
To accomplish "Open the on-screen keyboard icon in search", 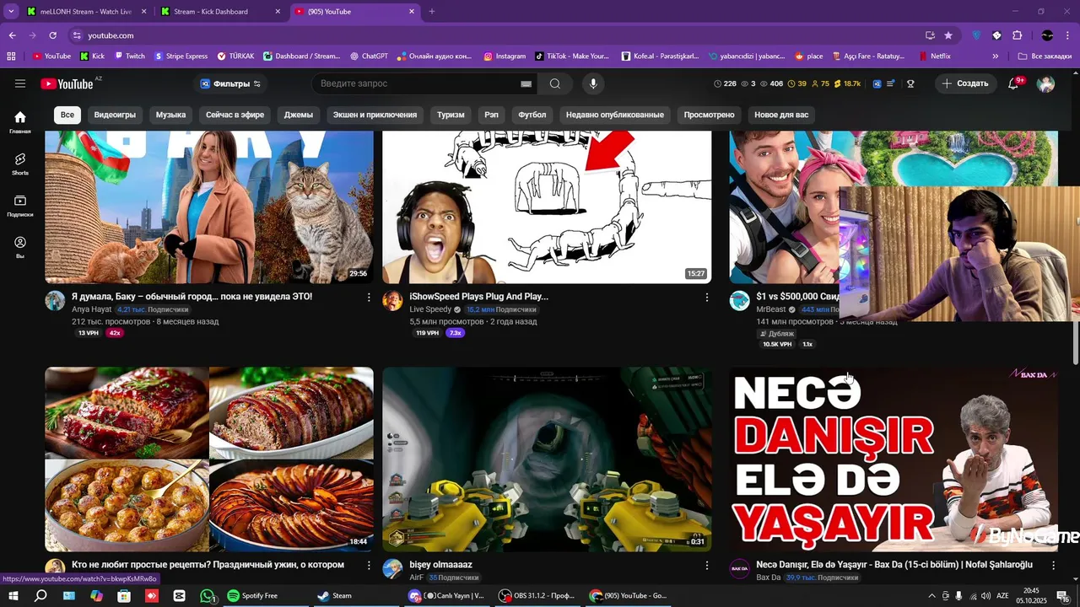I will 526,84.
